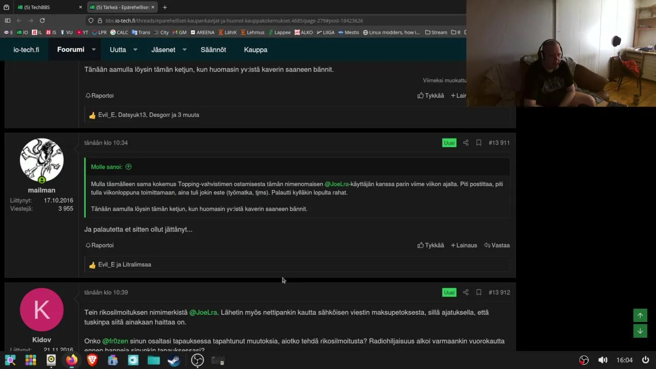Go to io-tech.fi main site

click(26, 50)
